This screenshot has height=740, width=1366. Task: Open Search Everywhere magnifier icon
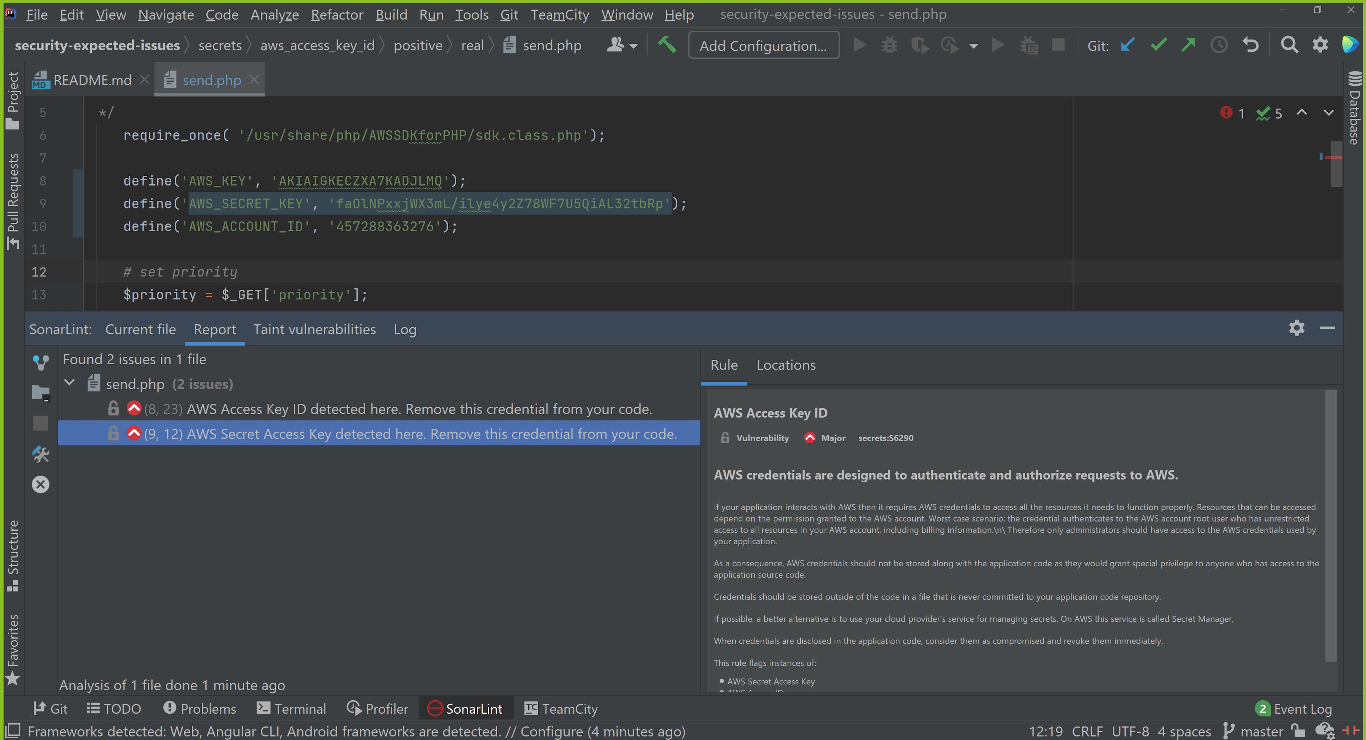[1289, 45]
